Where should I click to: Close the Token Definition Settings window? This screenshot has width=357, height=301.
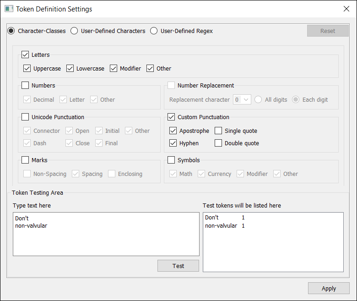click(x=346, y=9)
